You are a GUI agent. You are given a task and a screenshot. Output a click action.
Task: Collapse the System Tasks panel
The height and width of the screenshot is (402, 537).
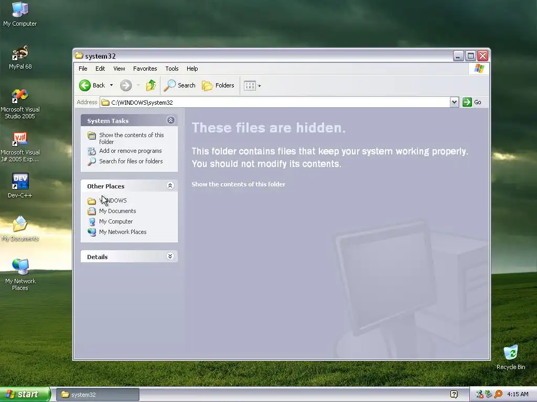(x=170, y=120)
